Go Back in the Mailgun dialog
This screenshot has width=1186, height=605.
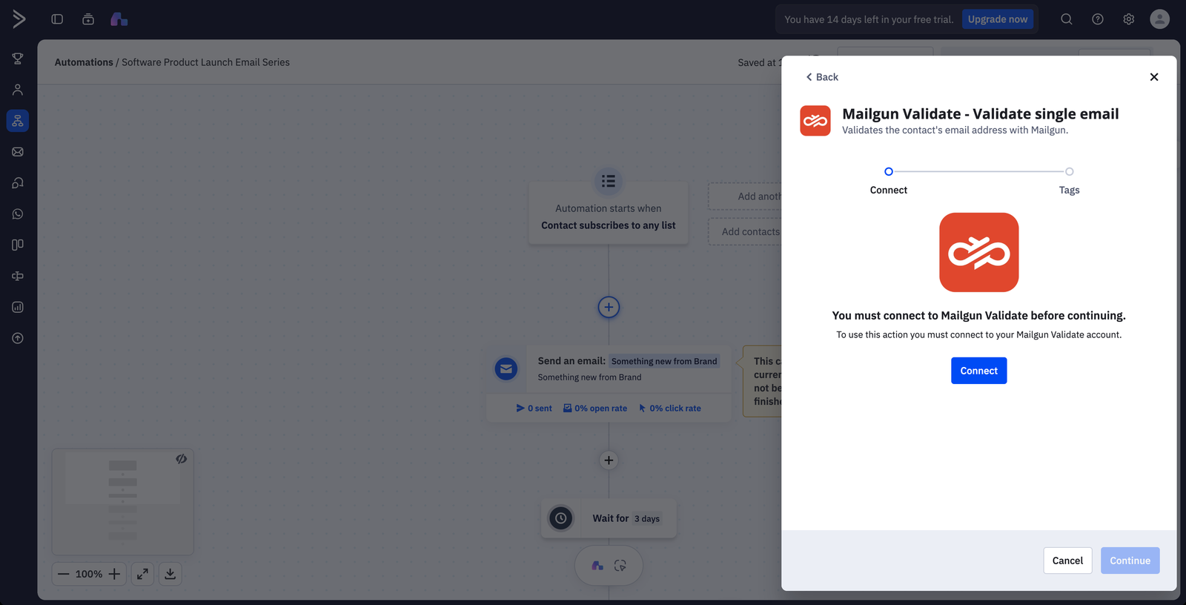coord(822,77)
